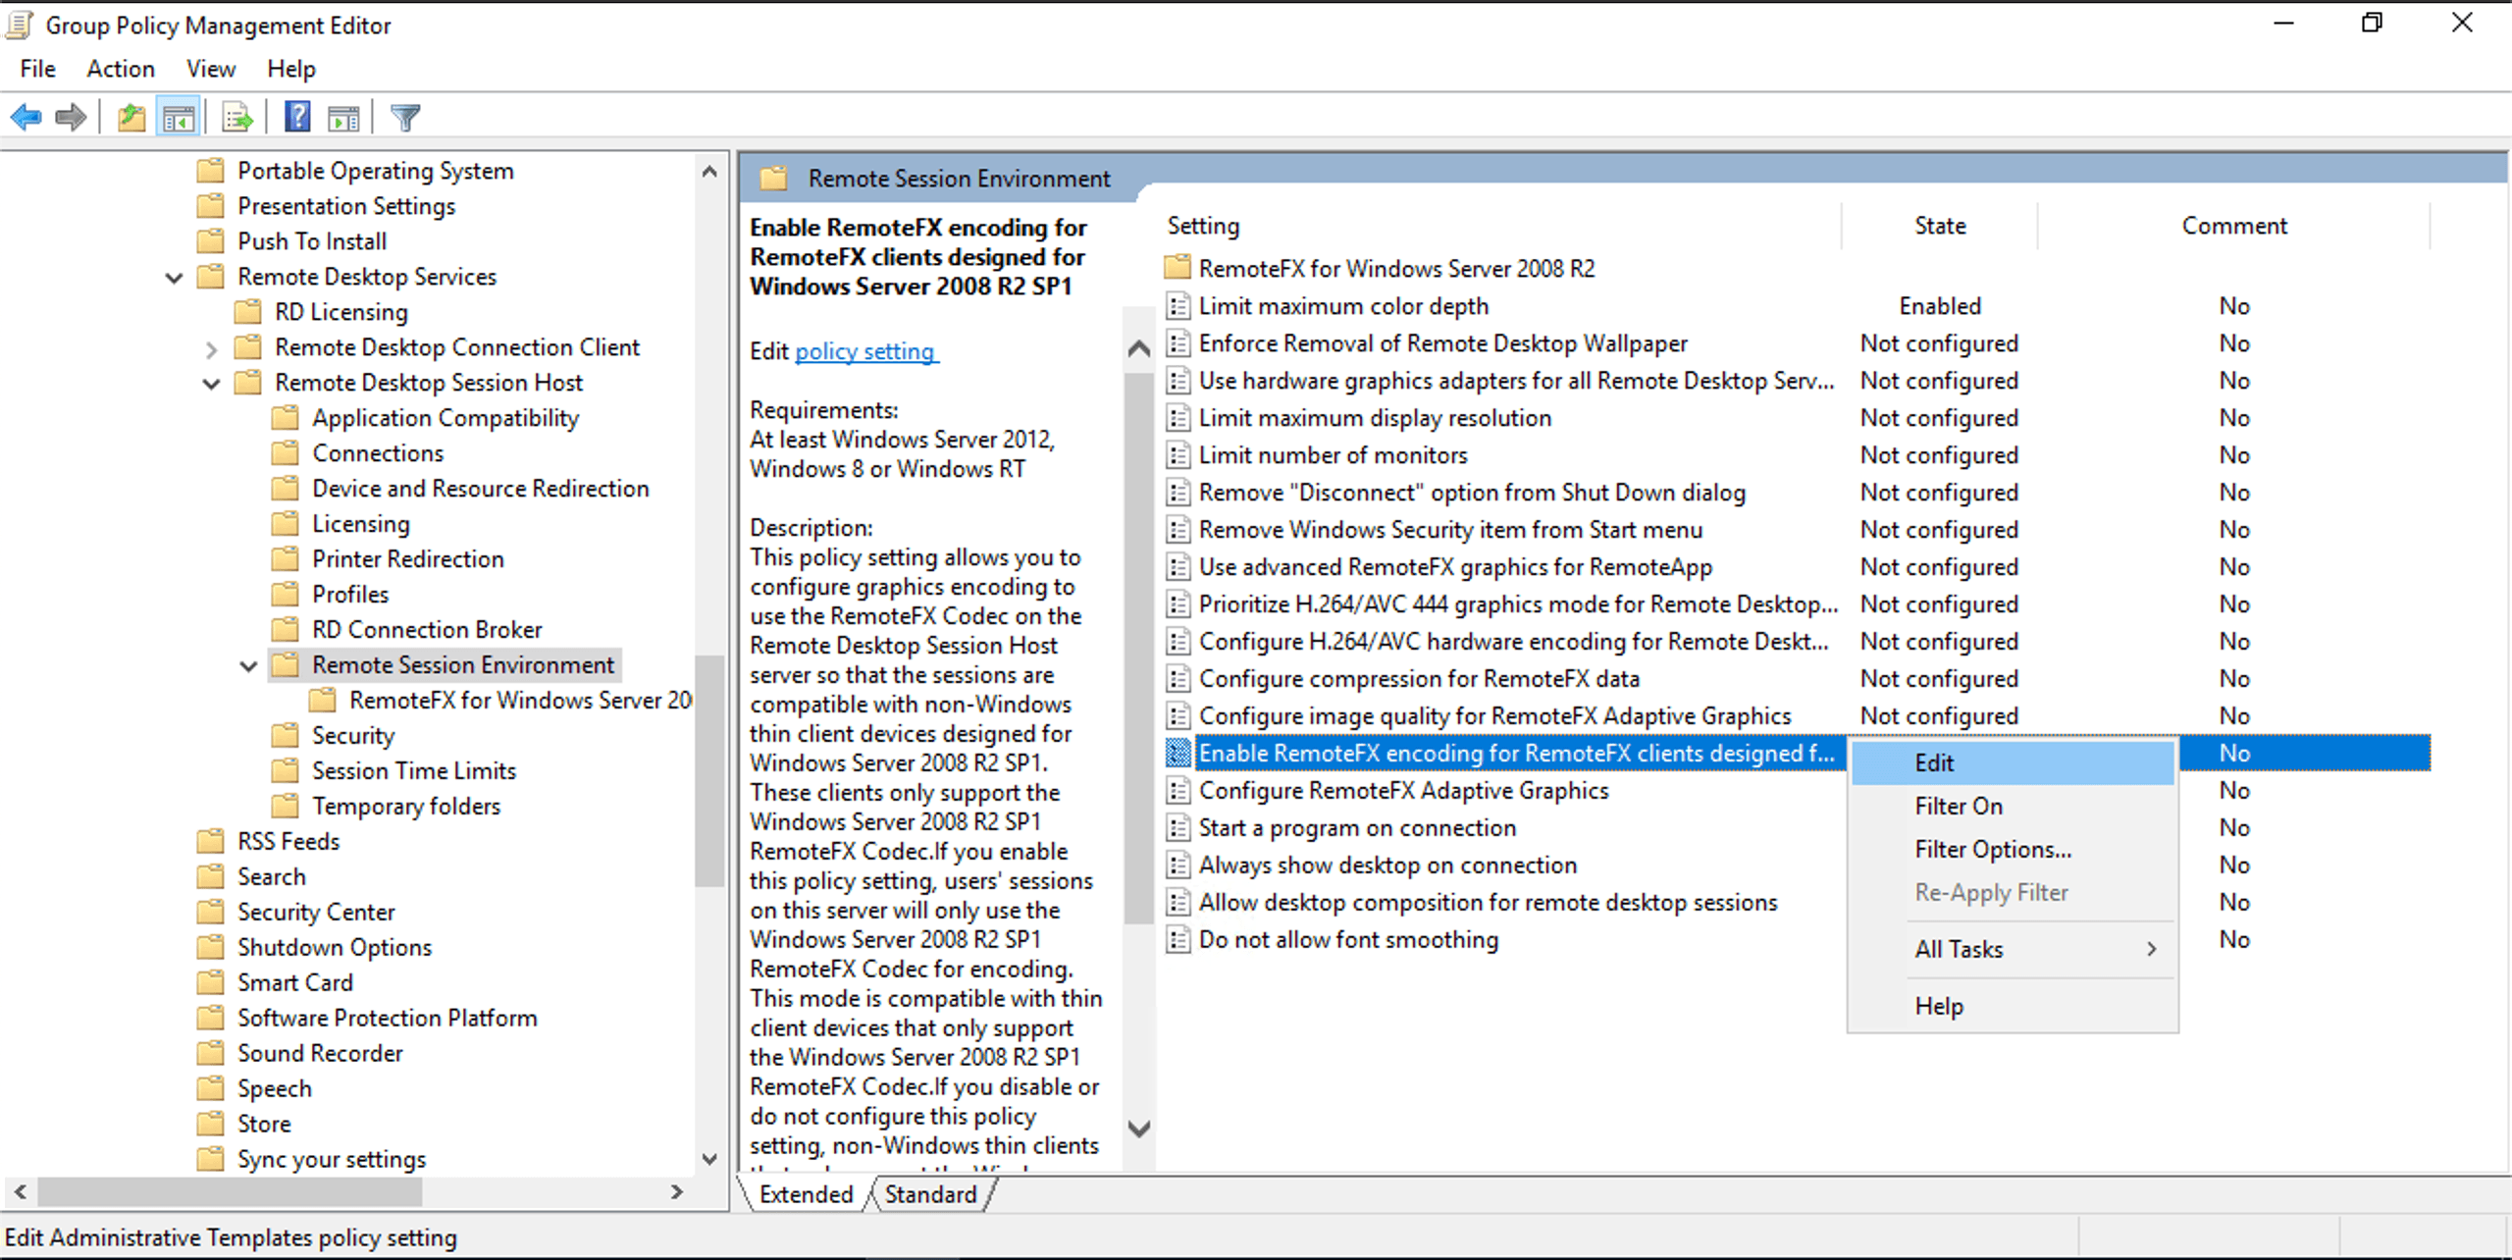Open the policy setting hyperlink
This screenshot has width=2512, height=1260.
863,350
